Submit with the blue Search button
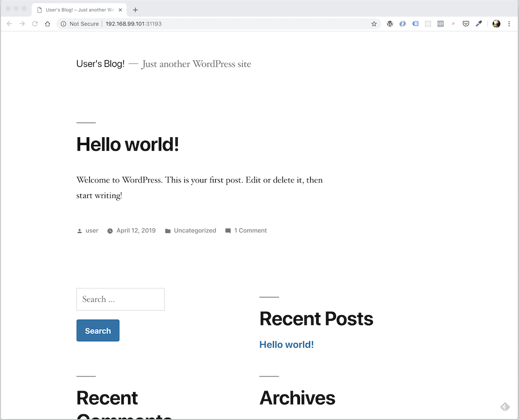This screenshot has height=420, width=519. pyautogui.click(x=98, y=330)
